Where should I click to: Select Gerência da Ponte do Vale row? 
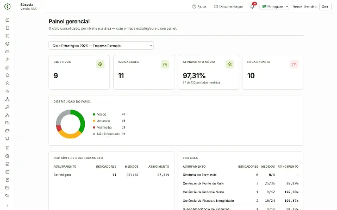[240, 183]
